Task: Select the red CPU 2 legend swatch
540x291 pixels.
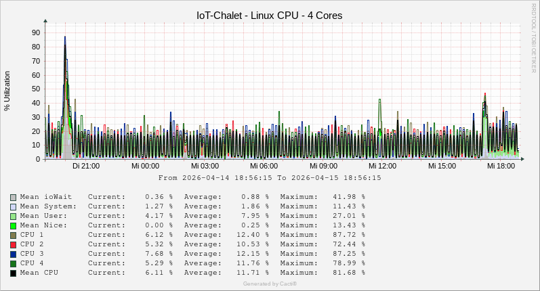Action: click(x=13, y=244)
